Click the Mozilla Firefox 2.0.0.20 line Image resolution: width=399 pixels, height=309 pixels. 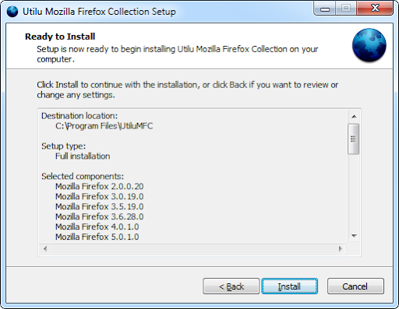[x=99, y=186]
